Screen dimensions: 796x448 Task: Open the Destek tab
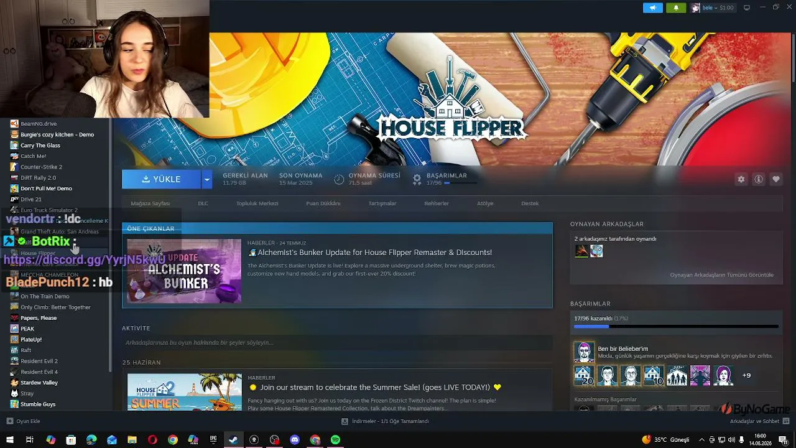pos(530,203)
